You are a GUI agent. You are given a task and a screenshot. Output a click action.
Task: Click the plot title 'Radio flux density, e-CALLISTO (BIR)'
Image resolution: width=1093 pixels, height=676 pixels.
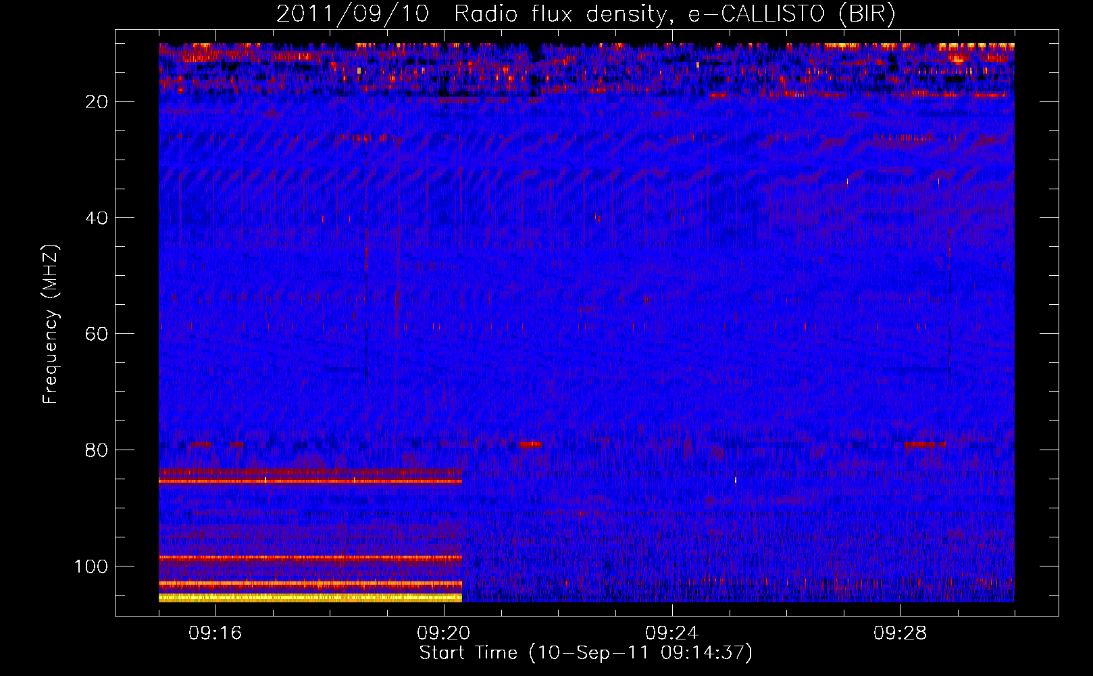[674, 14]
